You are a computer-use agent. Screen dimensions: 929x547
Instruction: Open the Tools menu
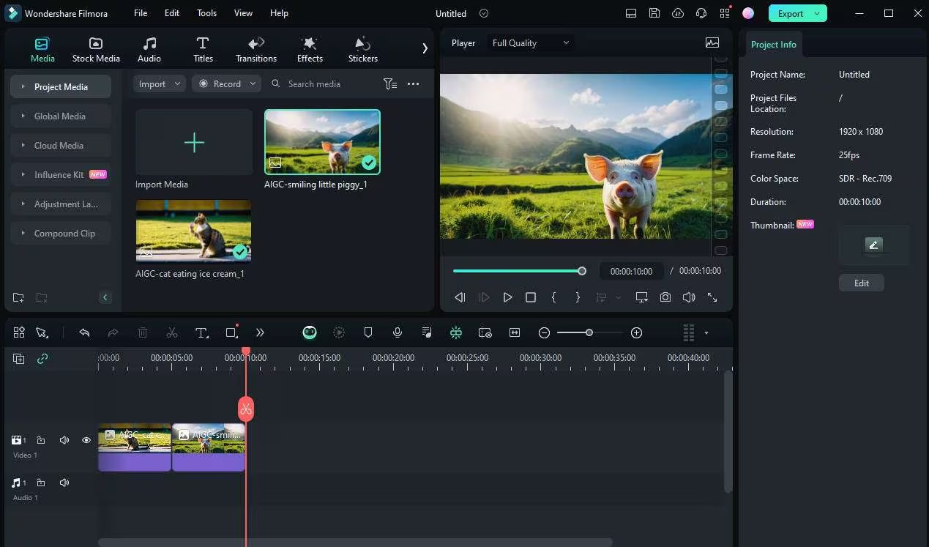tap(206, 13)
